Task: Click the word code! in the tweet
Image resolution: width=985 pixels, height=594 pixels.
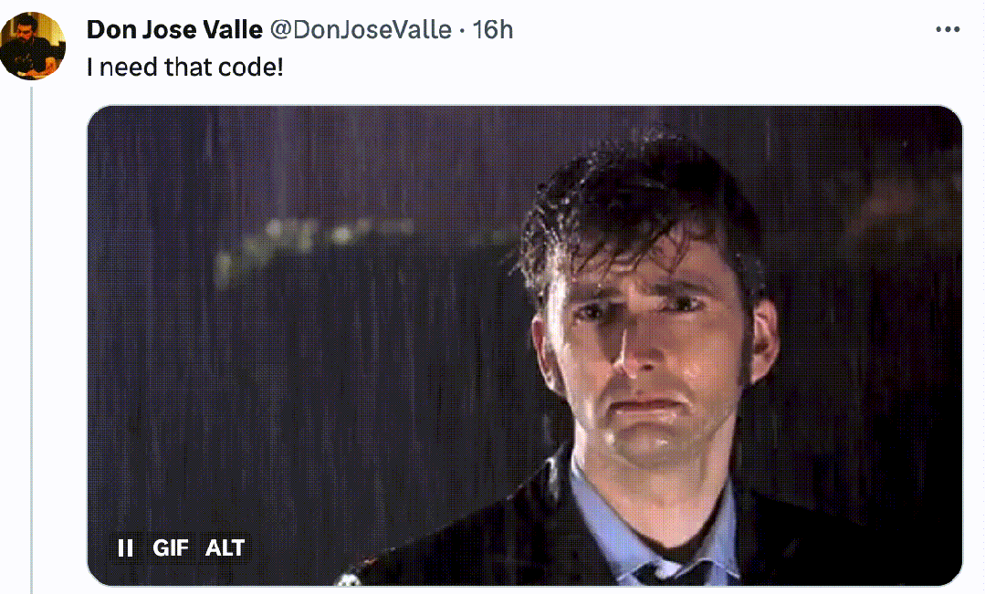Action: 257,68
